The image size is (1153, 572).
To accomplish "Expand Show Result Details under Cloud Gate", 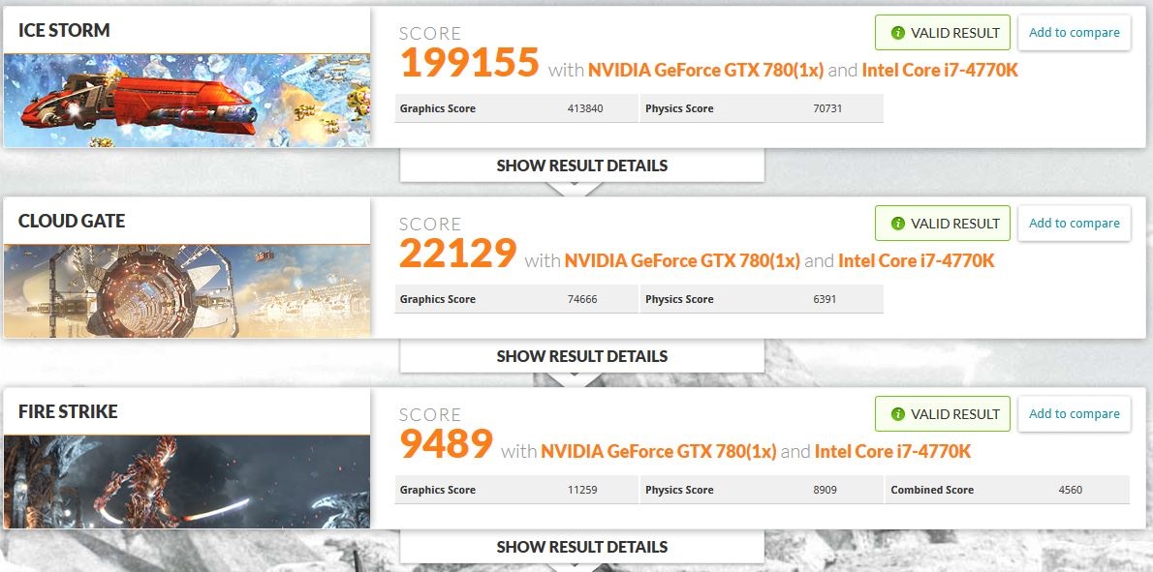I will tap(581, 356).
